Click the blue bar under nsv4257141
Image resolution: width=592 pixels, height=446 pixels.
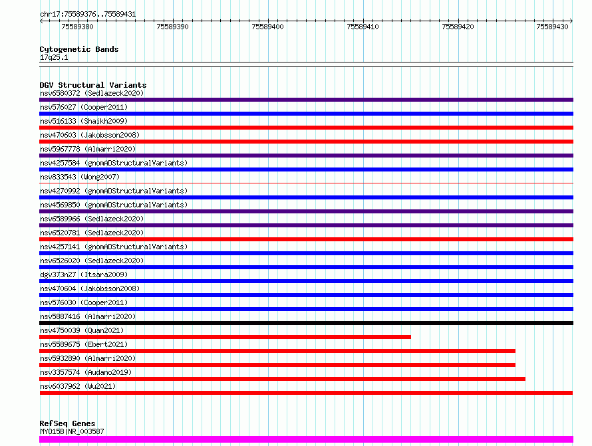[306, 253]
